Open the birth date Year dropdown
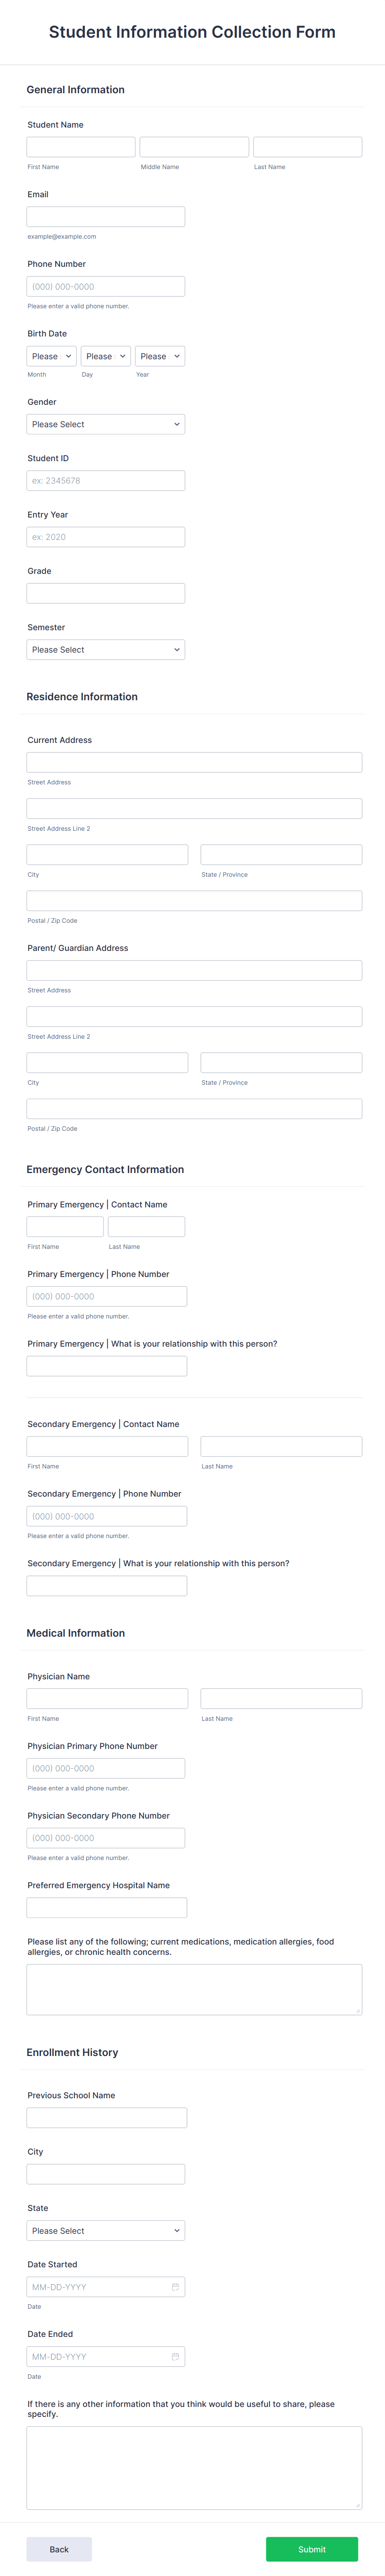This screenshot has height=2576, width=385. click(x=160, y=356)
